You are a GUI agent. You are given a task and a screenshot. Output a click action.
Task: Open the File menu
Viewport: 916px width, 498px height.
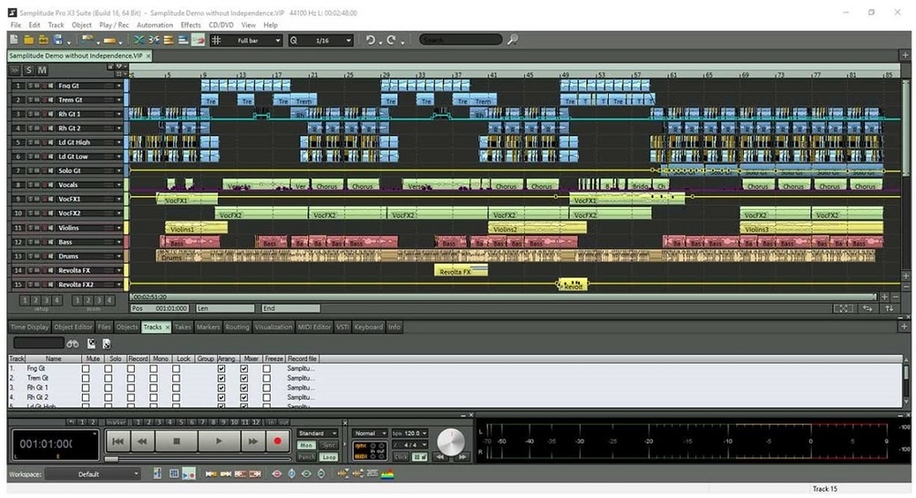(x=15, y=26)
